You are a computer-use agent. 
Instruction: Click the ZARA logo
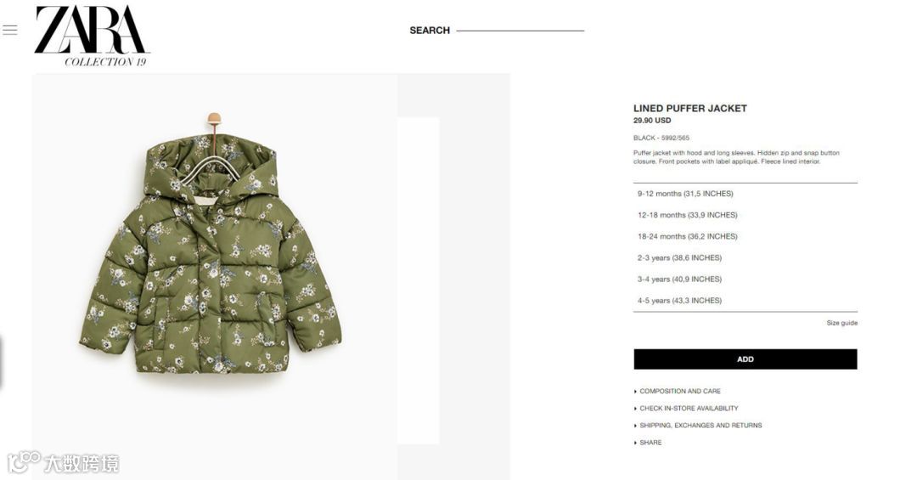click(92, 36)
